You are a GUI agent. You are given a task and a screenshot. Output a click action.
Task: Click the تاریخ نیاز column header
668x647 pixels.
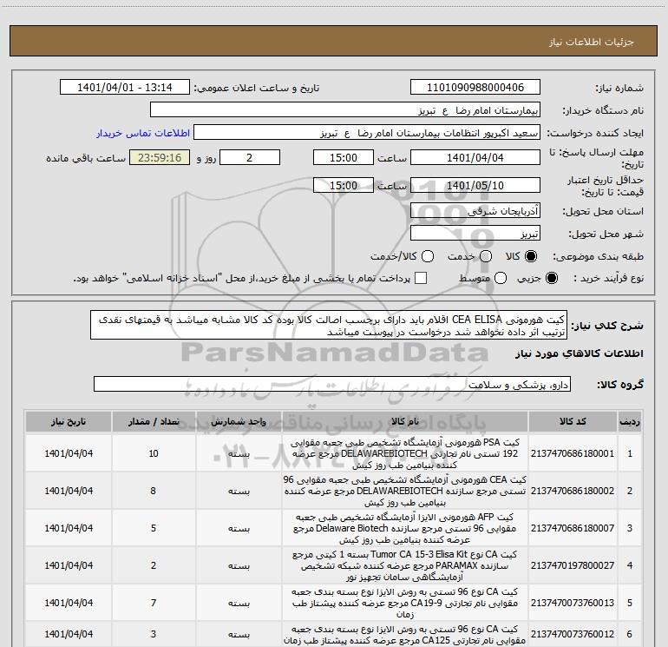pos(69,421)
